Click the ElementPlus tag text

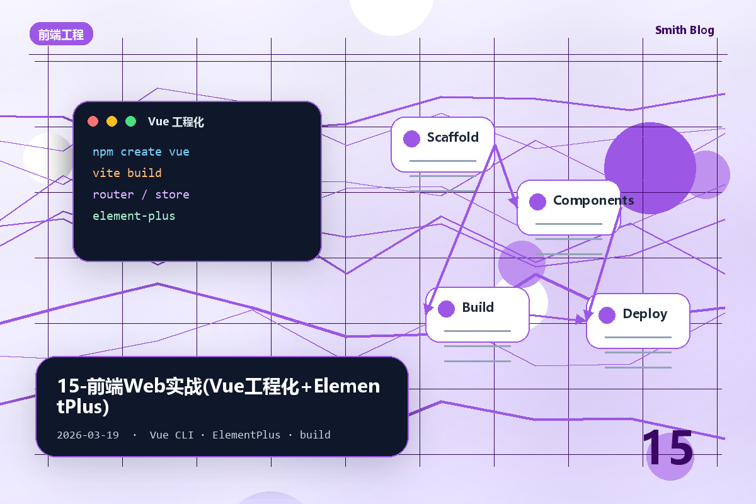point(246,435)
